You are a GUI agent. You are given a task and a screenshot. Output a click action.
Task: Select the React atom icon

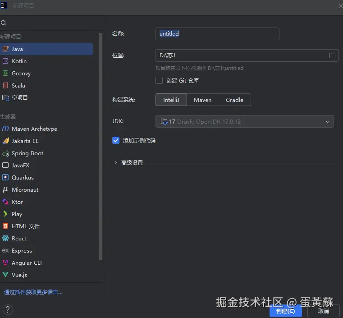[x=5, y=238]
